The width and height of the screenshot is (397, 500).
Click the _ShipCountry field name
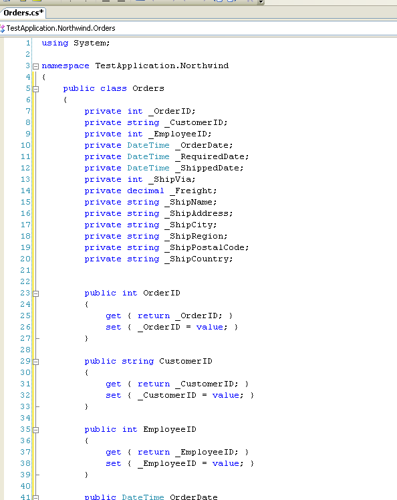[x=198, y=259]
